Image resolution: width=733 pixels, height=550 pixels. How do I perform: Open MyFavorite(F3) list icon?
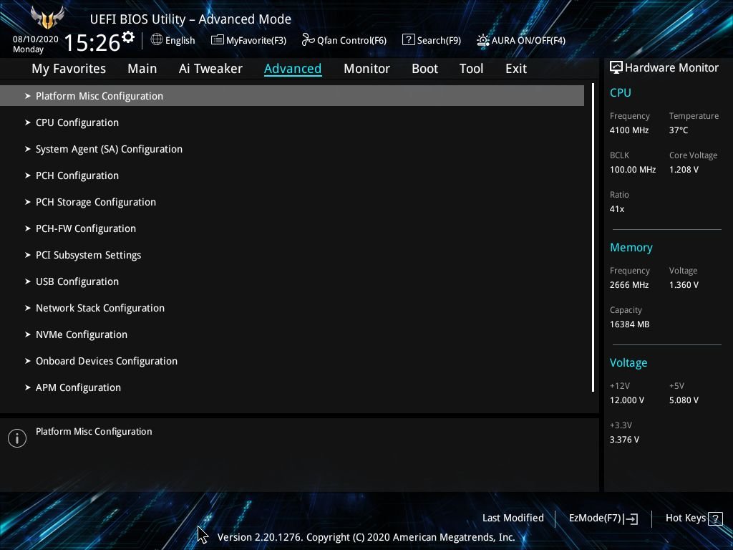tap(218, 40)
